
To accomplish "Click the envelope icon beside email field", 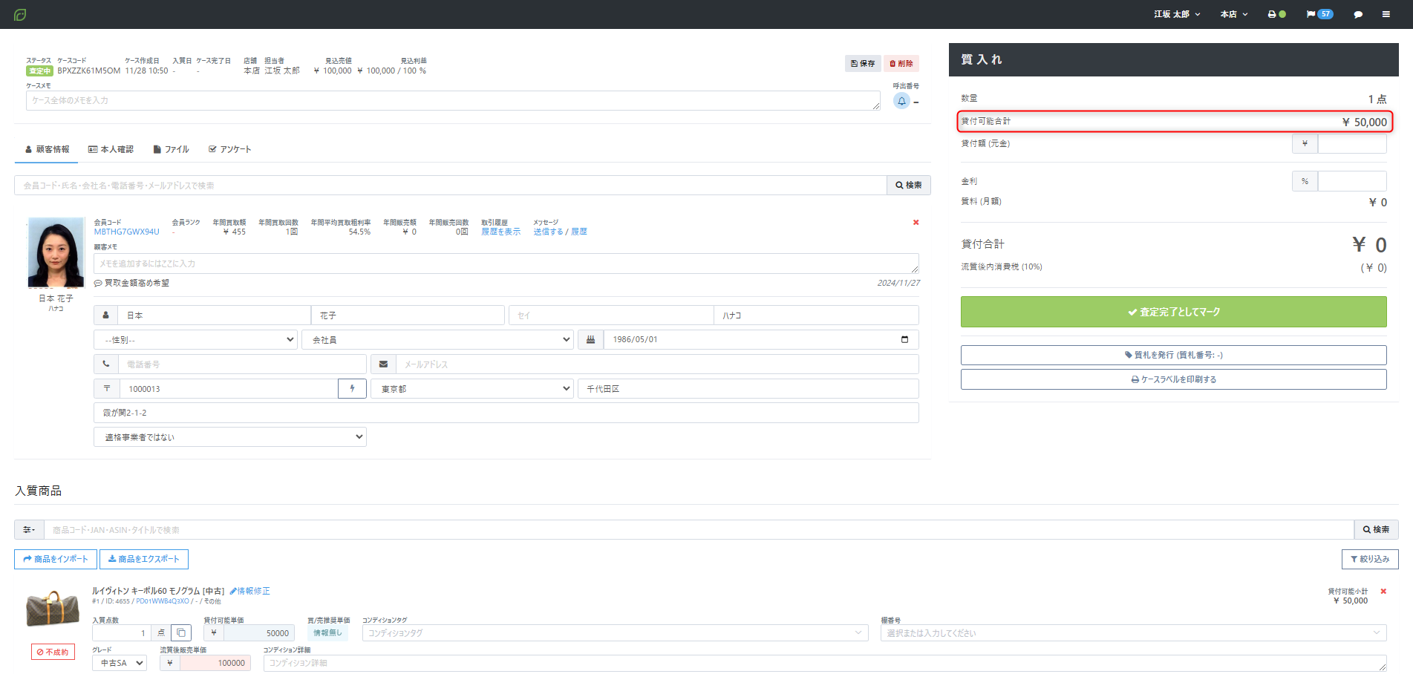I will [x=383, y=364].
